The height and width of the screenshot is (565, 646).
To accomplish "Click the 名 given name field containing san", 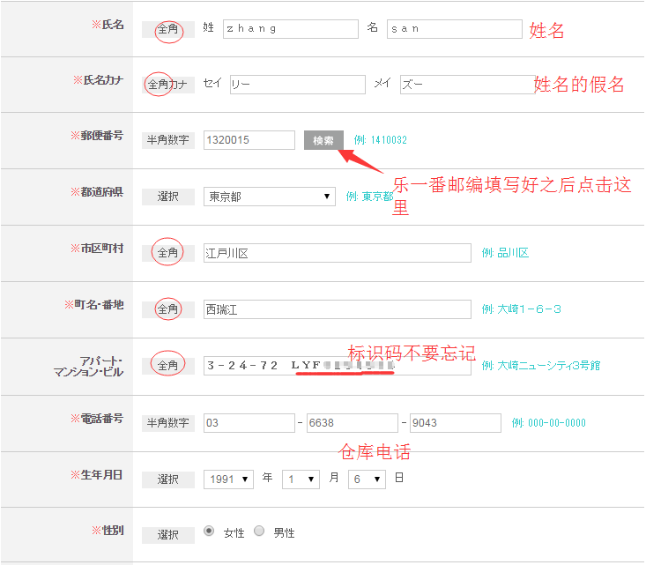I will pyautogui.click(x=454, y=29).
